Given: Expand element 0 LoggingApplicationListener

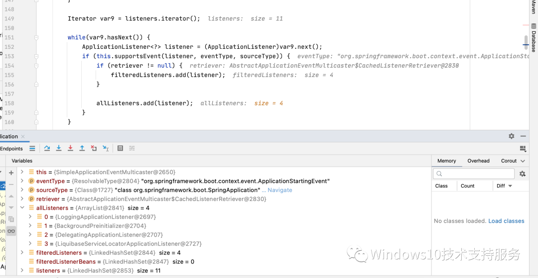Looking at the screenshot, I should coord(30,217).
